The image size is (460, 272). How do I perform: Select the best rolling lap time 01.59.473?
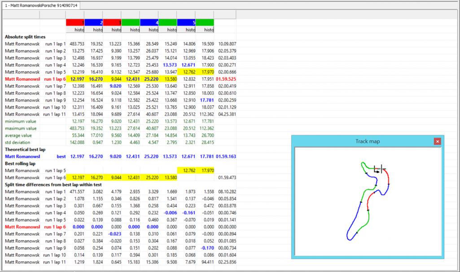(x=226, y=177)
